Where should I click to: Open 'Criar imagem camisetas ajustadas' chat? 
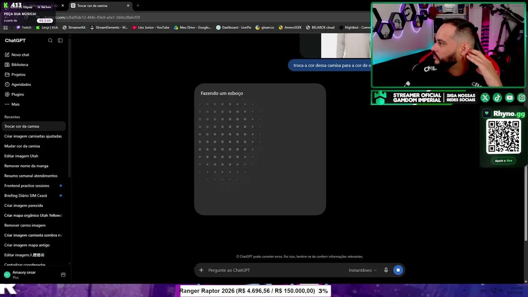coord(33,136)
